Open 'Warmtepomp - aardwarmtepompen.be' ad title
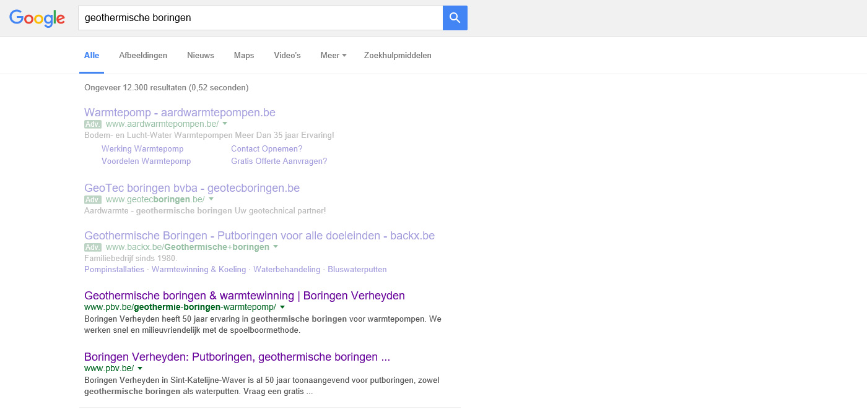The image size is (867, 412). point(180,113)
